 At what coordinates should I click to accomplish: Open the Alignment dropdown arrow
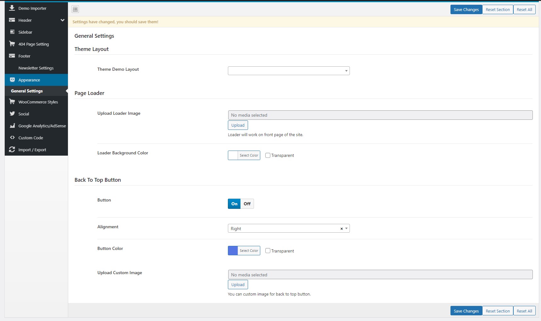tap(346, 228)
